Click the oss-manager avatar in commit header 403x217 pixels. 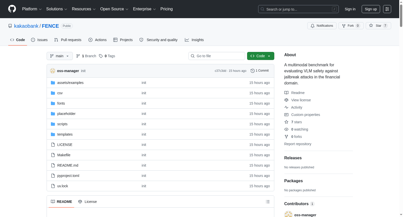(53, 71)
